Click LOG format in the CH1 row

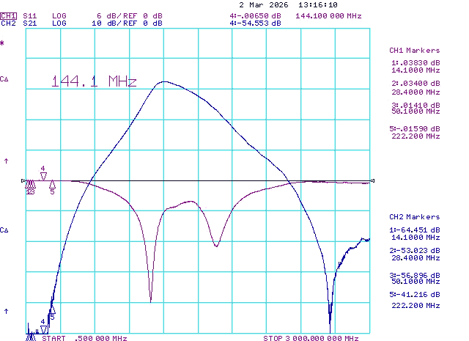pyautogui.click(x=59, y=16)
